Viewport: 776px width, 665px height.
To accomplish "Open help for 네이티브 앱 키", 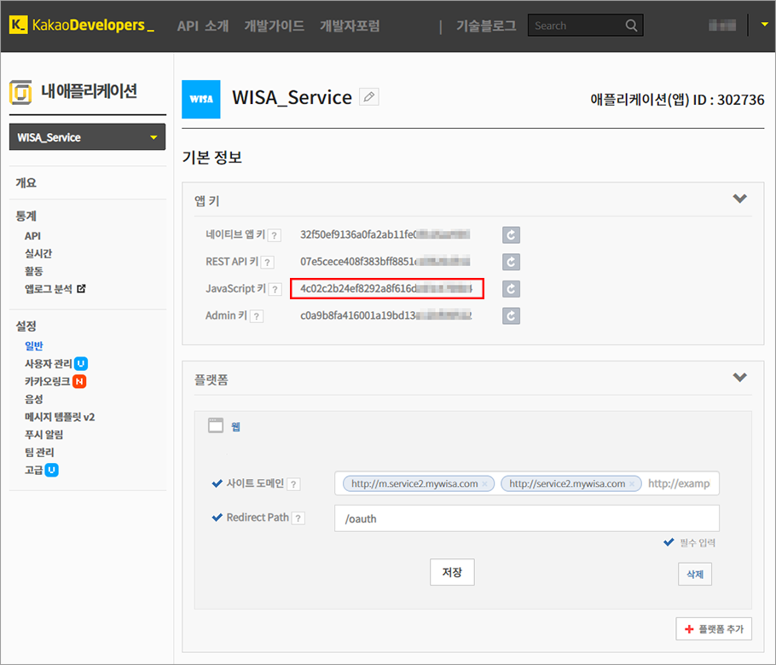I will pyautogui.click(x=275, y=235).
